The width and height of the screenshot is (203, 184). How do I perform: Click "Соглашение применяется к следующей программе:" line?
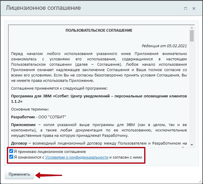pos(59,88)
